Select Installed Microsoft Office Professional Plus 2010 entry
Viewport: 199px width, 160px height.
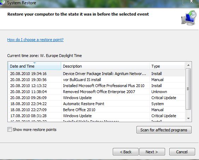(96, 86)
